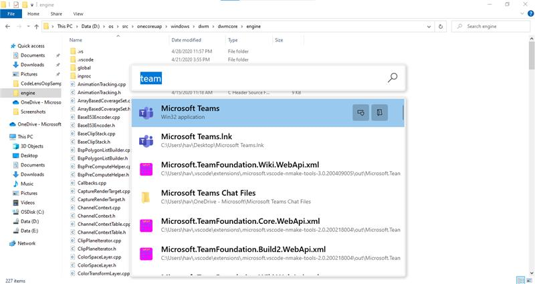The width and height of the screenshot is (535, 284).
Task: Open Microsoft Teams Win32 application result
Action: click(x=268, y=112)
